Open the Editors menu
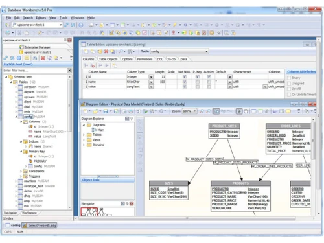Screen dimensions: 324x243 pos(41,18)
